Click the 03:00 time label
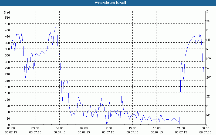This screenshot has height=135, width=216. click(35, 129)
